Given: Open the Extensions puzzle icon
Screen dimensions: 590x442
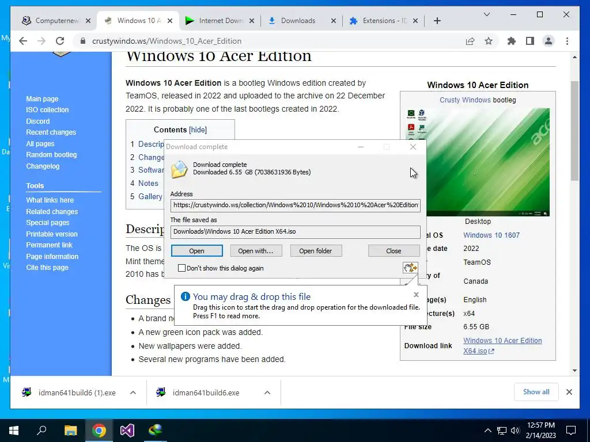Looking at the screenshot, I should click(x=512, y=41).
